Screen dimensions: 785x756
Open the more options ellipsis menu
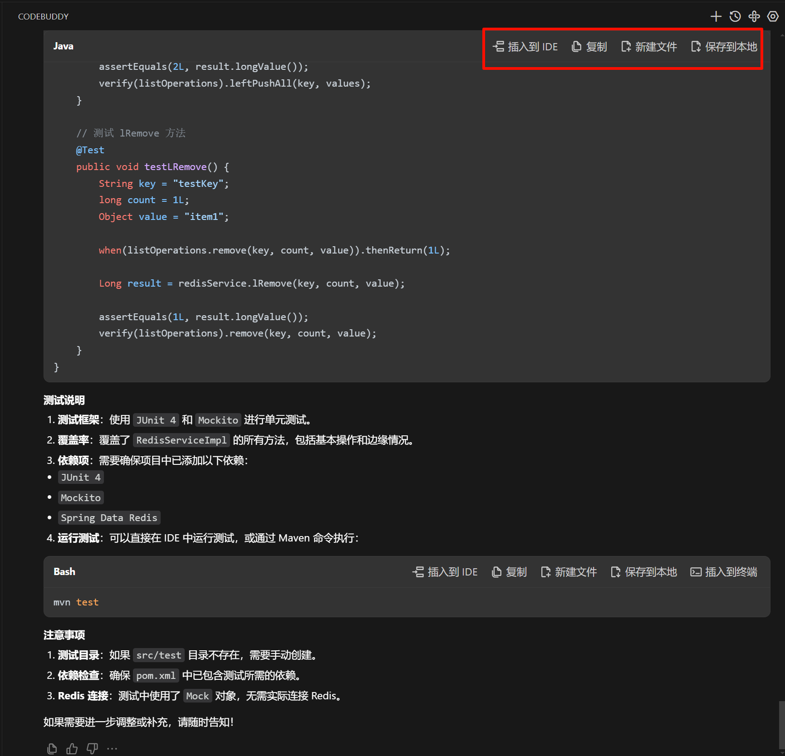[x=112, y=748]
